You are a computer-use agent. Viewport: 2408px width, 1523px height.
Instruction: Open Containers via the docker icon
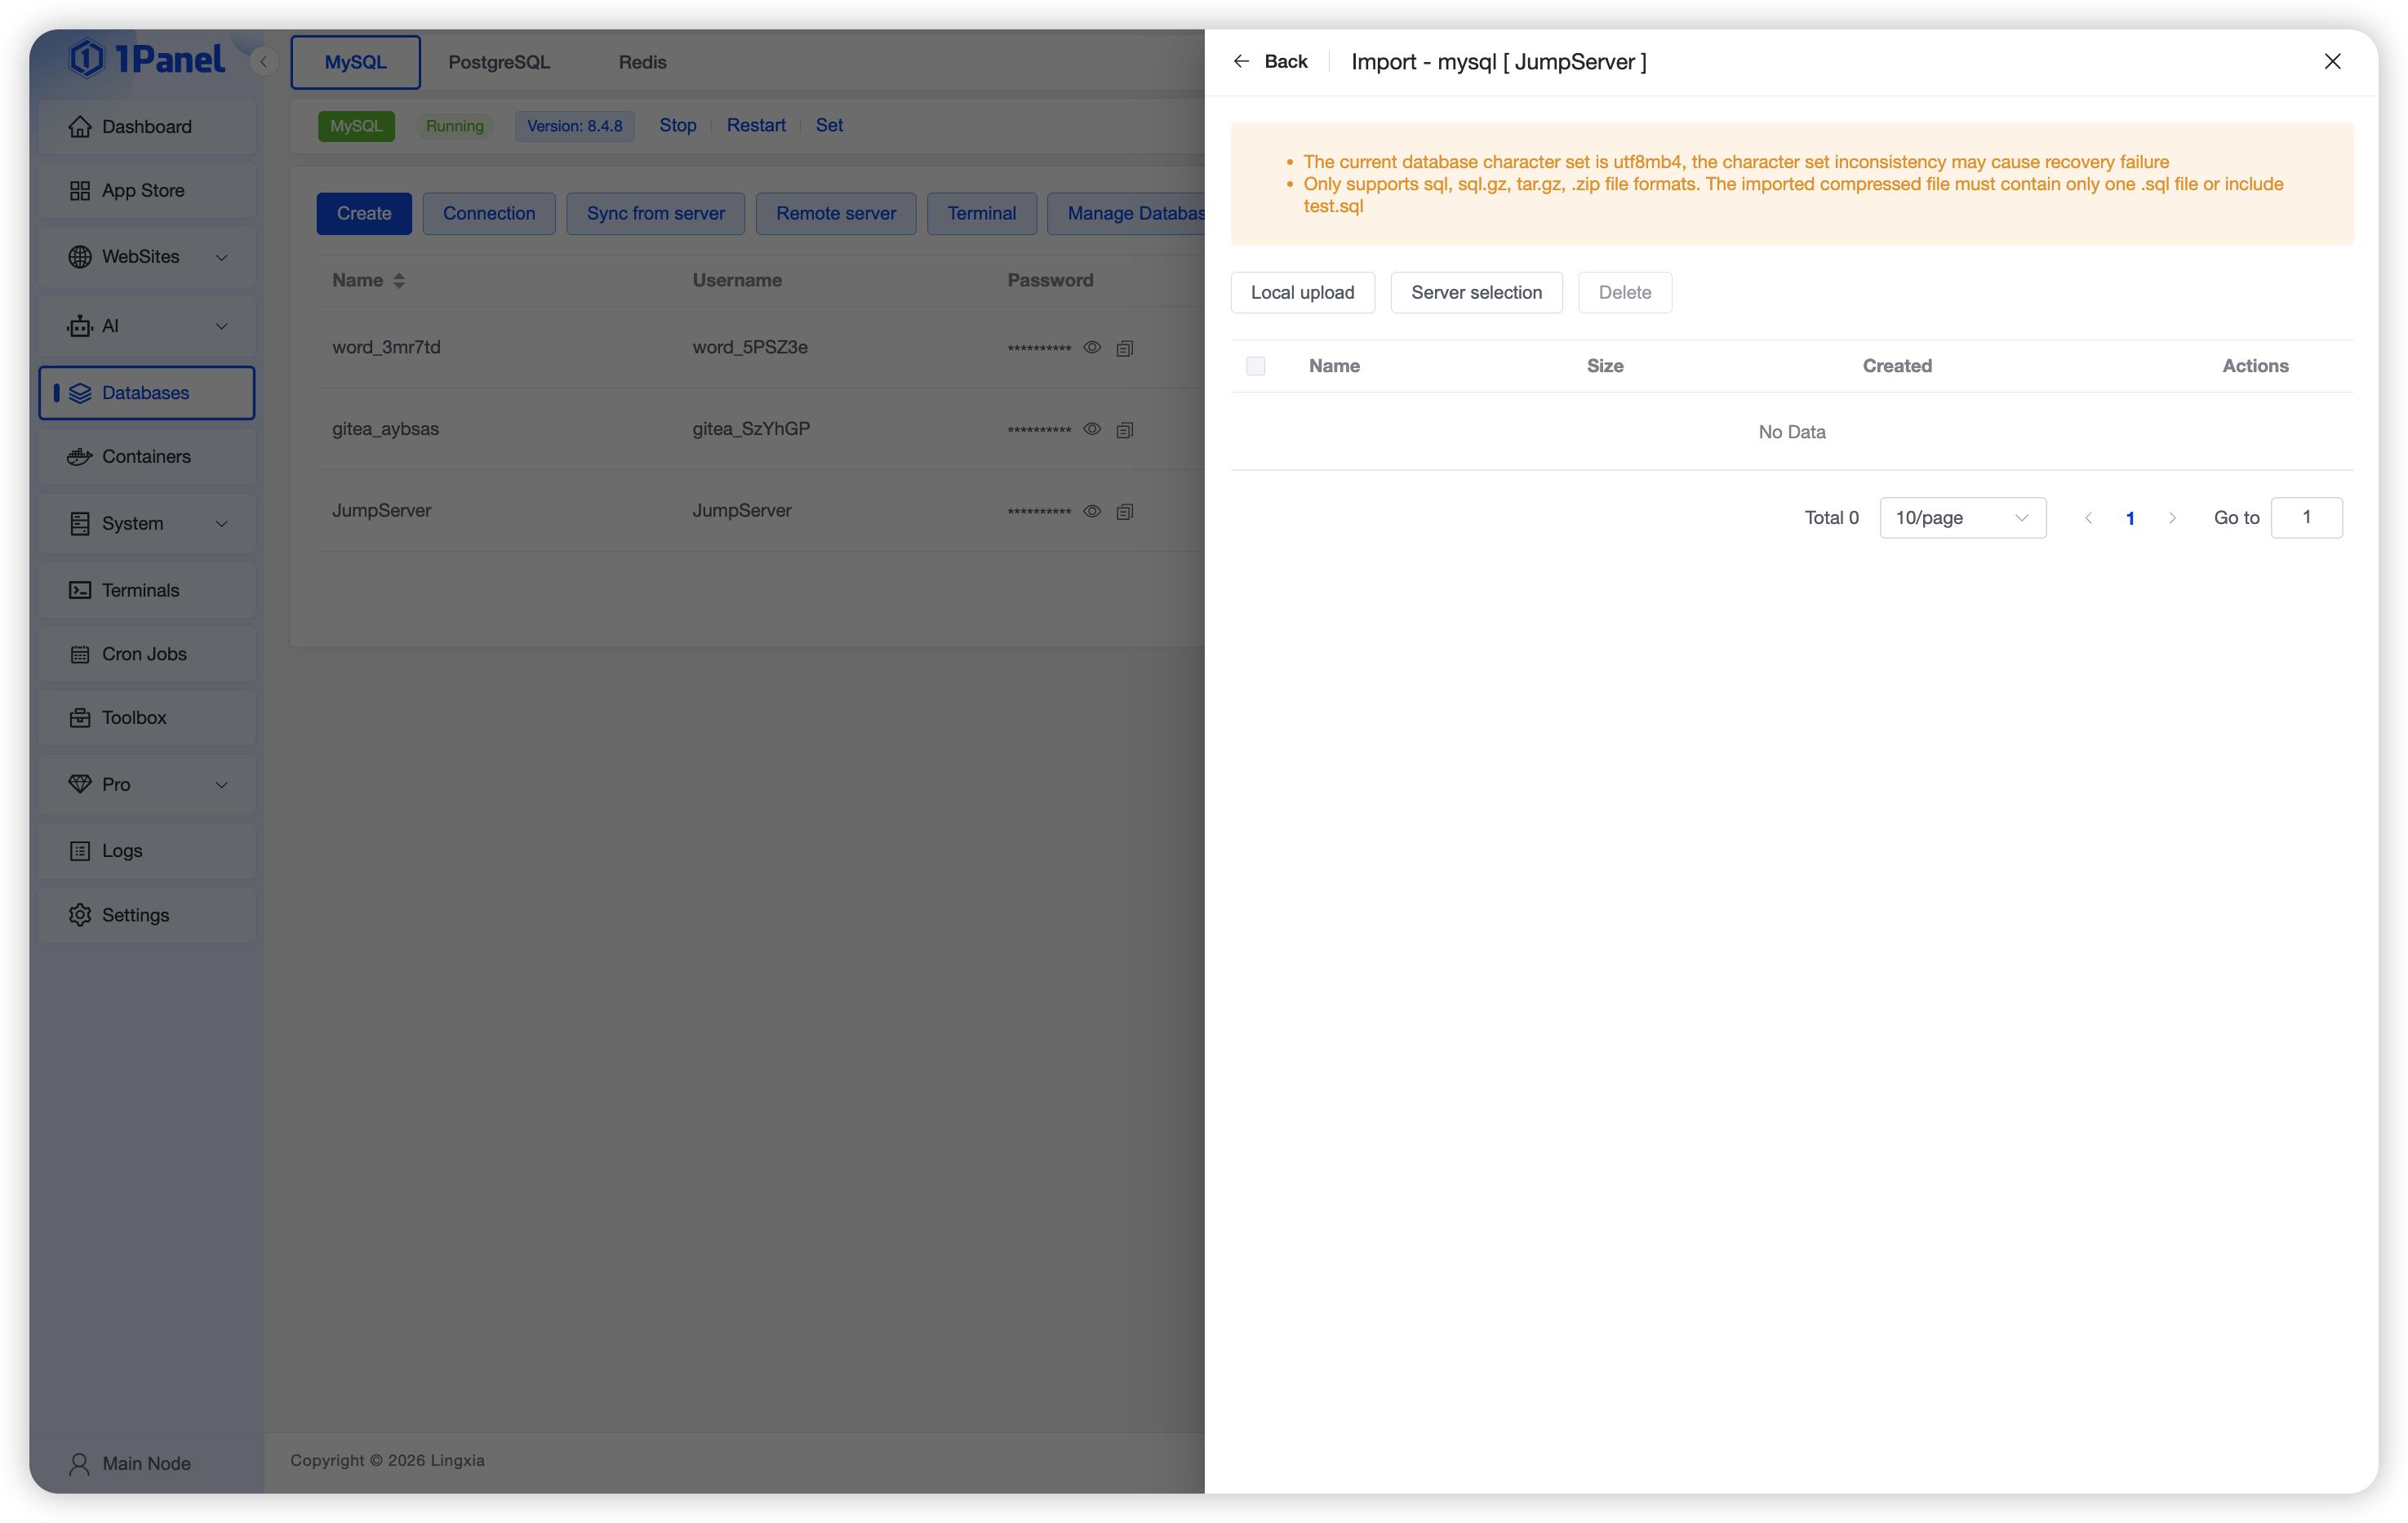[x=79, y=456]
